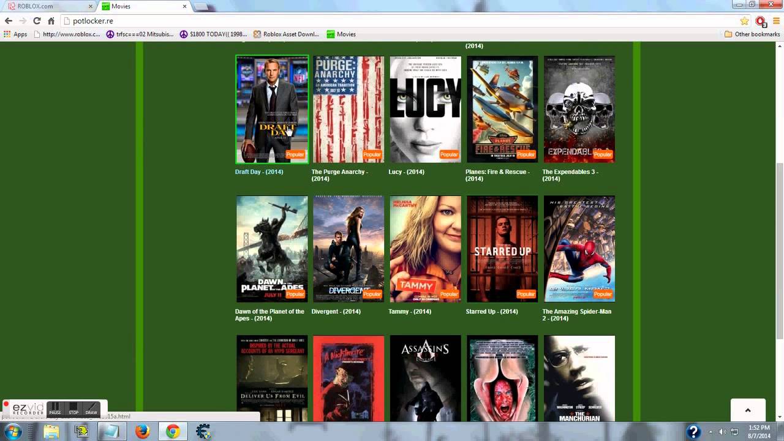
Task: Open the Draft Day poster
Action: (272, 110)
